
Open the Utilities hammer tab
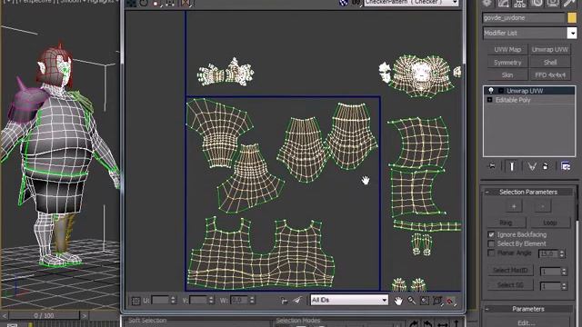point(568,3)
